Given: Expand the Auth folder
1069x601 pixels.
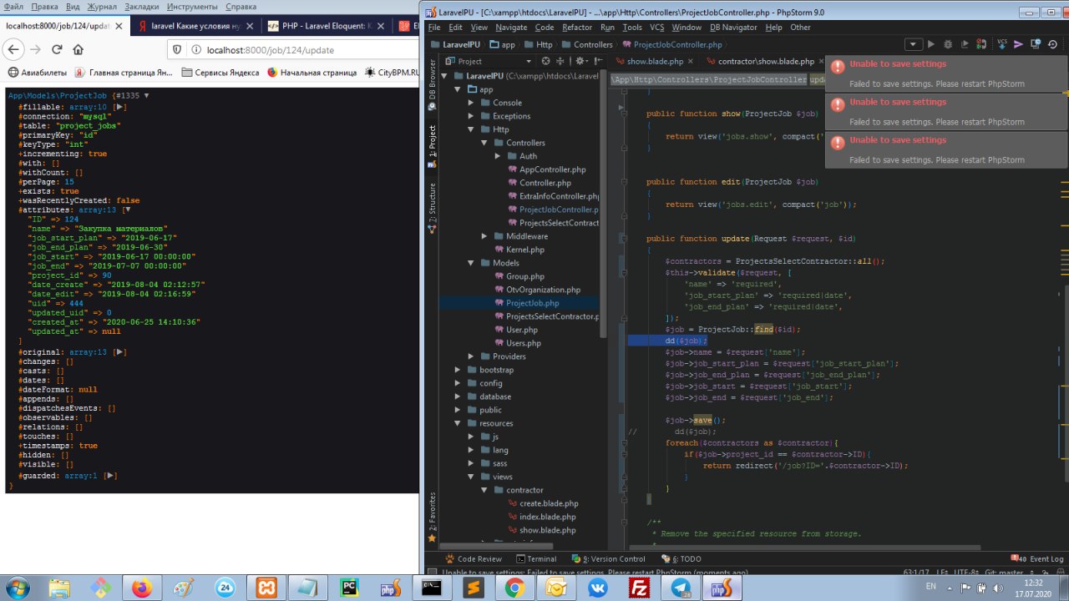Looking at the screenshot, I should pyautogui.click(x=498, y=156).
